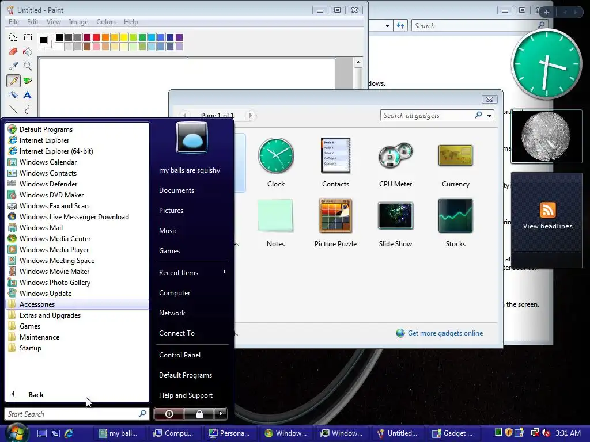The height and width of the screenshot is (442, 590).
Task: Expand the Accessories folder
Action: (x=78, y=304)
